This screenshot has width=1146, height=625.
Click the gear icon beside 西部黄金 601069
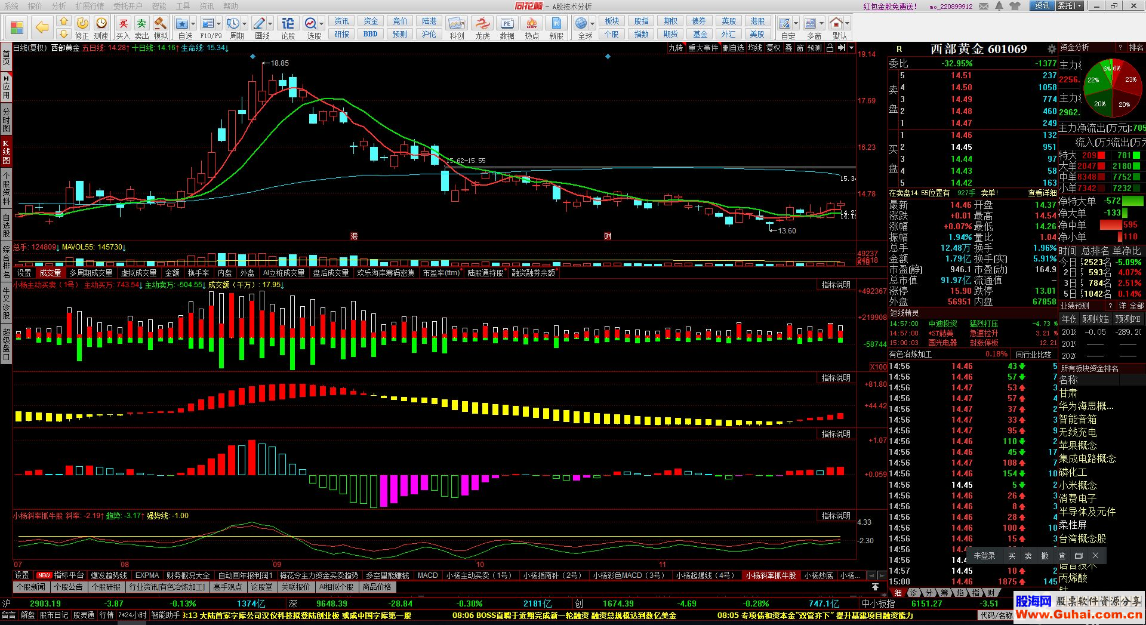pyautogui.click(x=1052, y=49)
